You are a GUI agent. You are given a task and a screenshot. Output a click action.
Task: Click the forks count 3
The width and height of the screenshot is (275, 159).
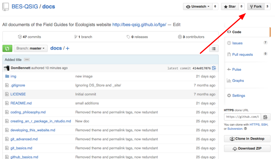click(x=267, y=7)
